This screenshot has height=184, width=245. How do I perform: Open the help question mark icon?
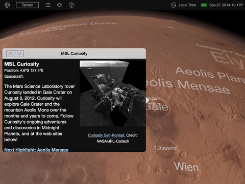71,5
